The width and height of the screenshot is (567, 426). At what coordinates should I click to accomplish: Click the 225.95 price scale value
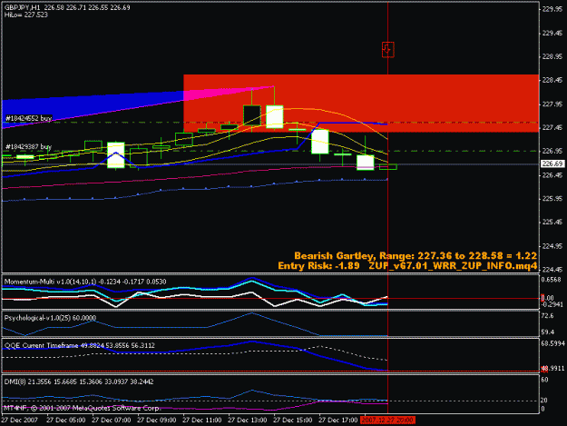click(x=552, y=199)
